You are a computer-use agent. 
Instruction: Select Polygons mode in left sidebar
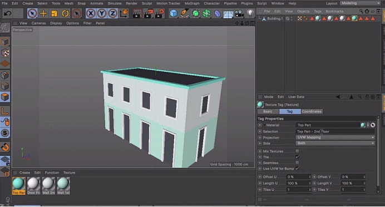[5, 97]
